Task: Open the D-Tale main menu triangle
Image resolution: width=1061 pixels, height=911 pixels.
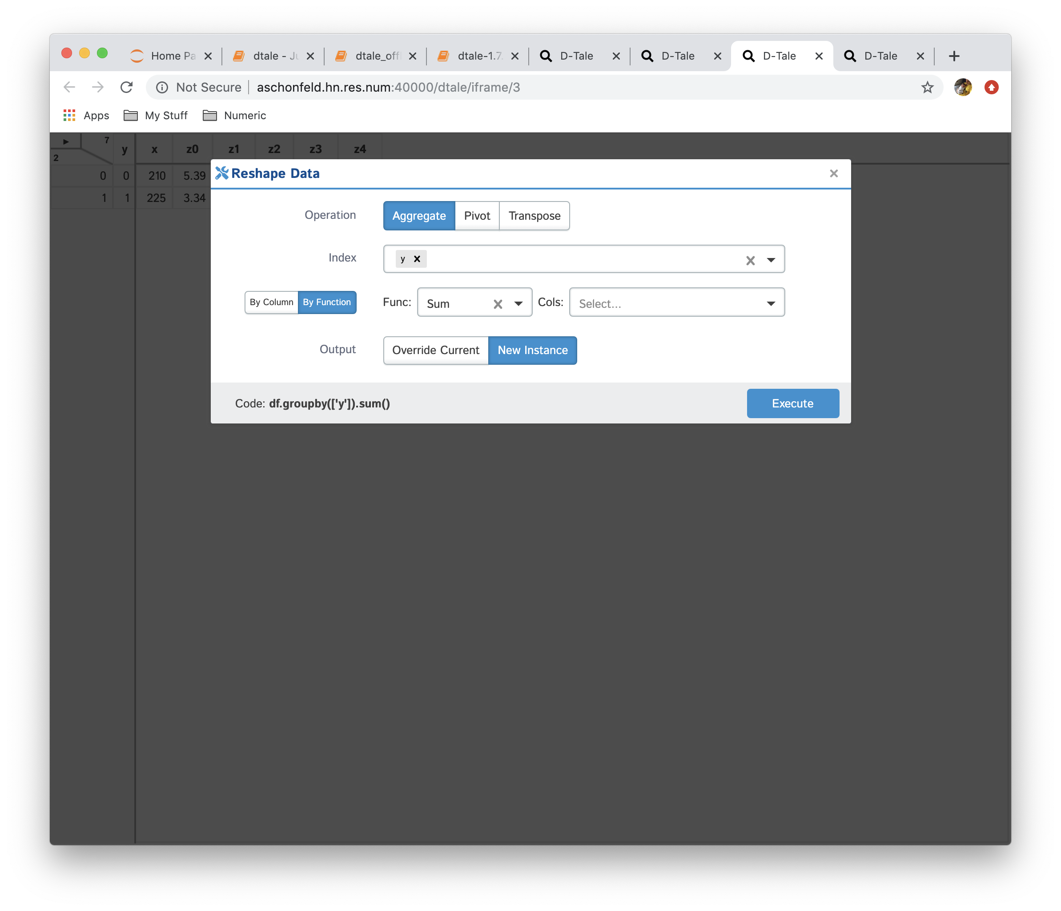Action: point(66,141)
